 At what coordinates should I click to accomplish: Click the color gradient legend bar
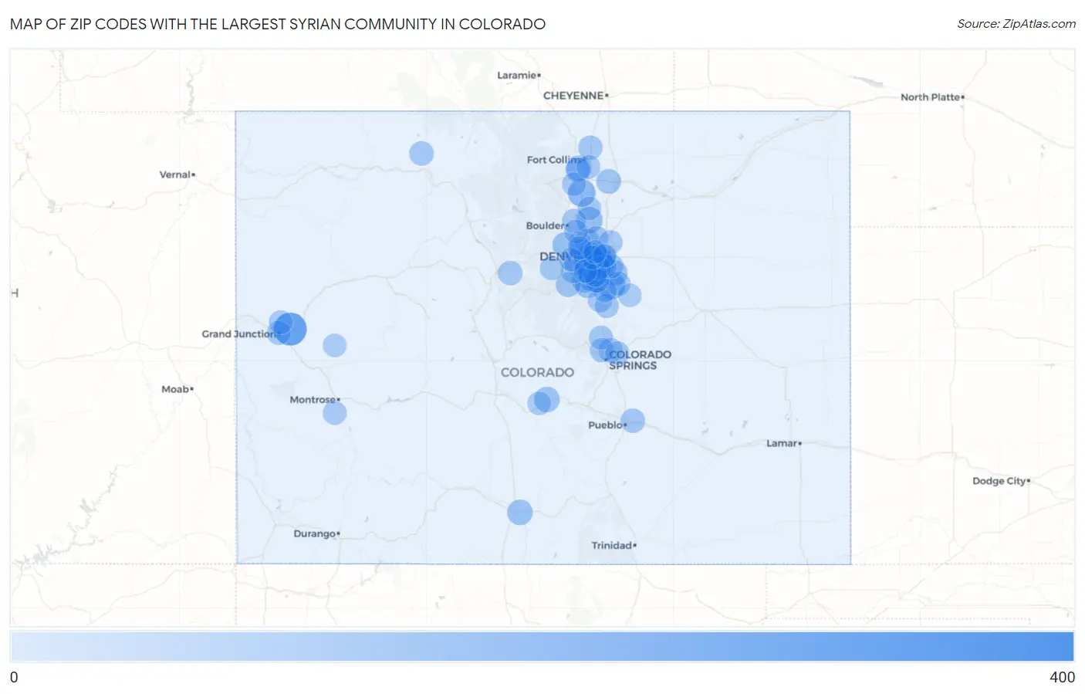coord(542,646)
